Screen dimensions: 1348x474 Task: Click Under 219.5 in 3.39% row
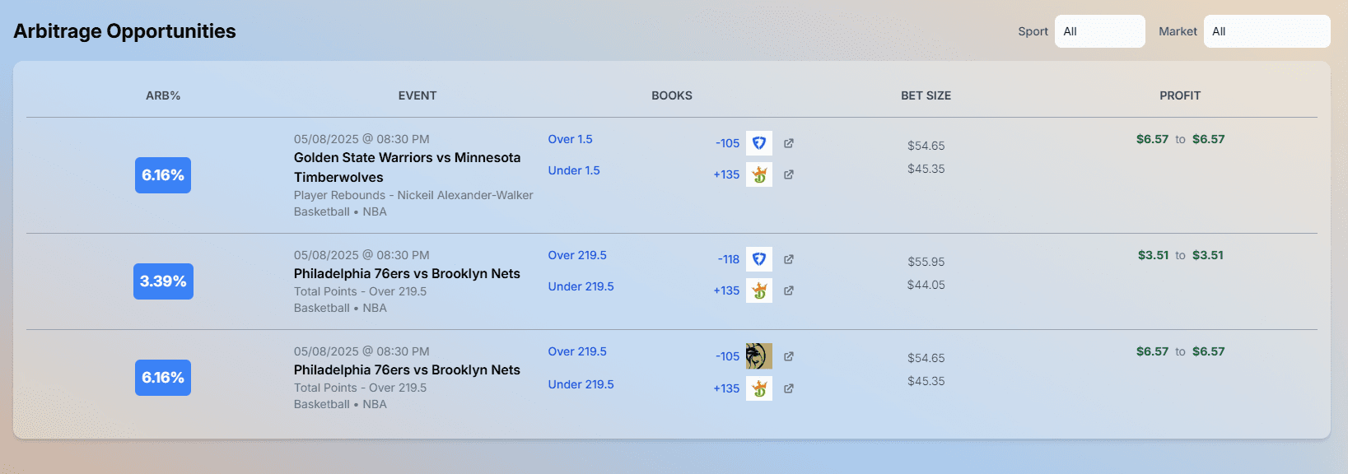pyautogui.click(x=581, y=286)
